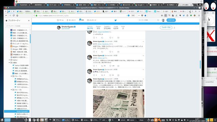The height and width of the screenshot is (122, 217).
Task: Like the 雨降ってきたにゃう tweet
Action: (x=110, y=75)
